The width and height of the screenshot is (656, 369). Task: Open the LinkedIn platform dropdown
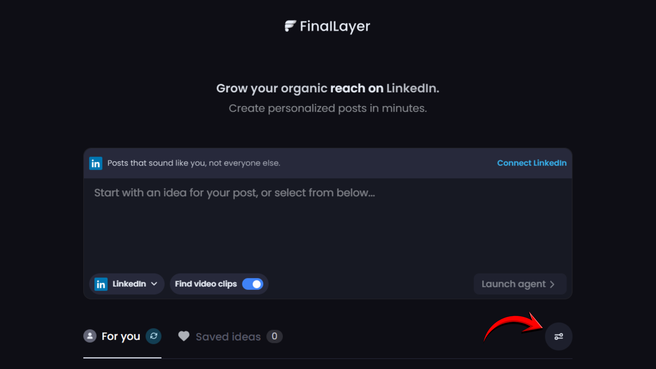click(x=127, y=284)
